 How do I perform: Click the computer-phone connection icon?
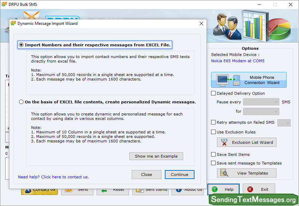pyautogui.click(x=228, y=80)
